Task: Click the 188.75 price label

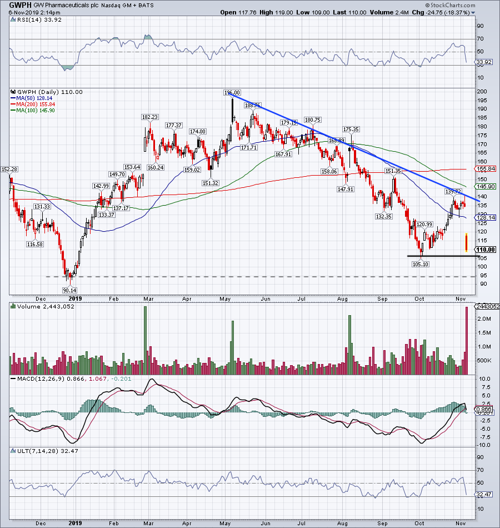Action: 253,106
